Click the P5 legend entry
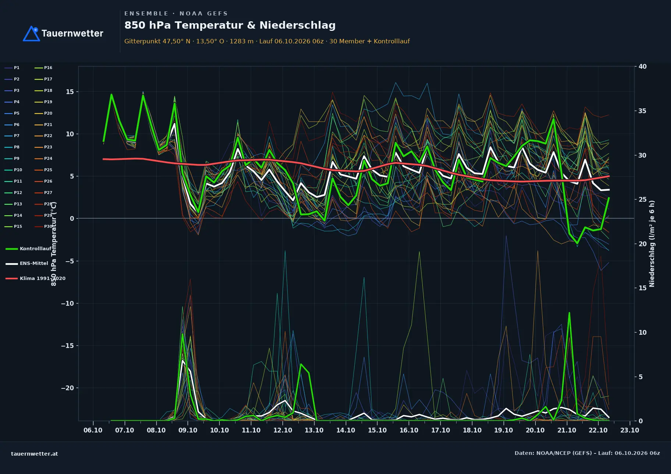The width and height of the screenshot is (671, 474). 12,113
